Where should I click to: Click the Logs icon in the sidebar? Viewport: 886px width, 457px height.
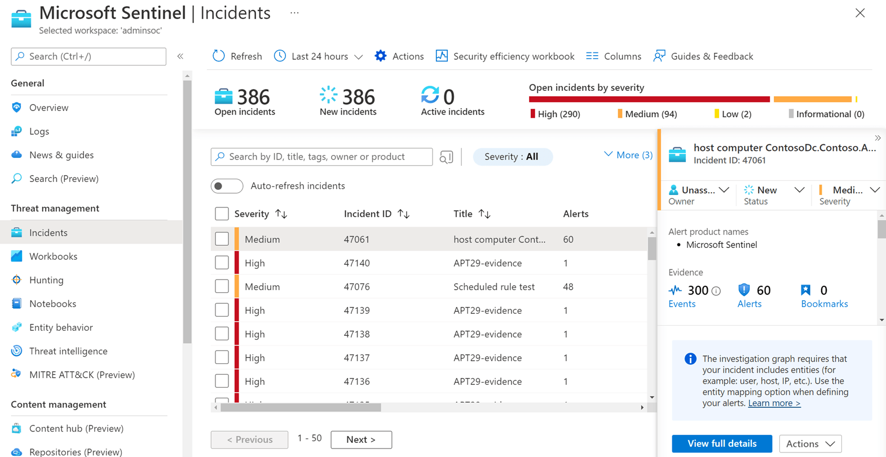click(x=16, y=131)
